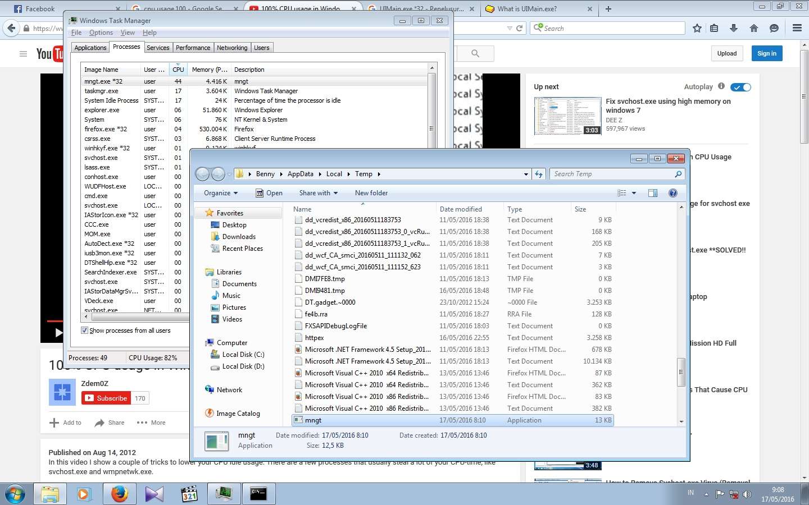Image resolution: width=809 pixels, height=505 pixels.
Task: Click New folder in Explorer toolbar
Action: (371, 193)
